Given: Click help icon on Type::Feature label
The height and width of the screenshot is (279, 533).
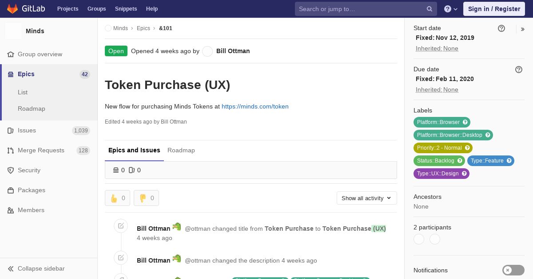Looking at the screenshot, I should (509, 161).
